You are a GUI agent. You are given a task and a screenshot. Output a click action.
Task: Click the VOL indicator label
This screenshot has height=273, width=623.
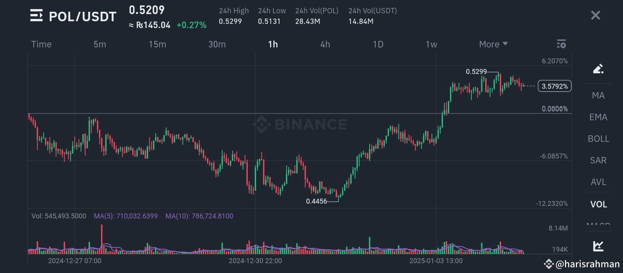click(x=598, y=204)
